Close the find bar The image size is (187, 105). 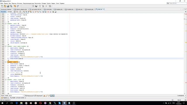click(x=186, y=96)
